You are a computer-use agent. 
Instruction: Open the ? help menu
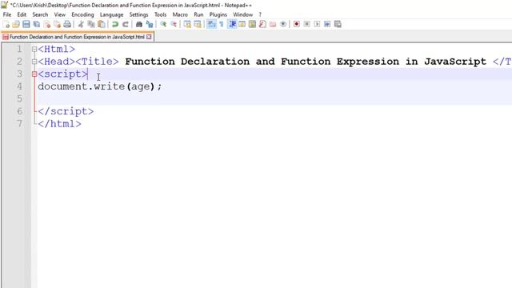point(260,14)
